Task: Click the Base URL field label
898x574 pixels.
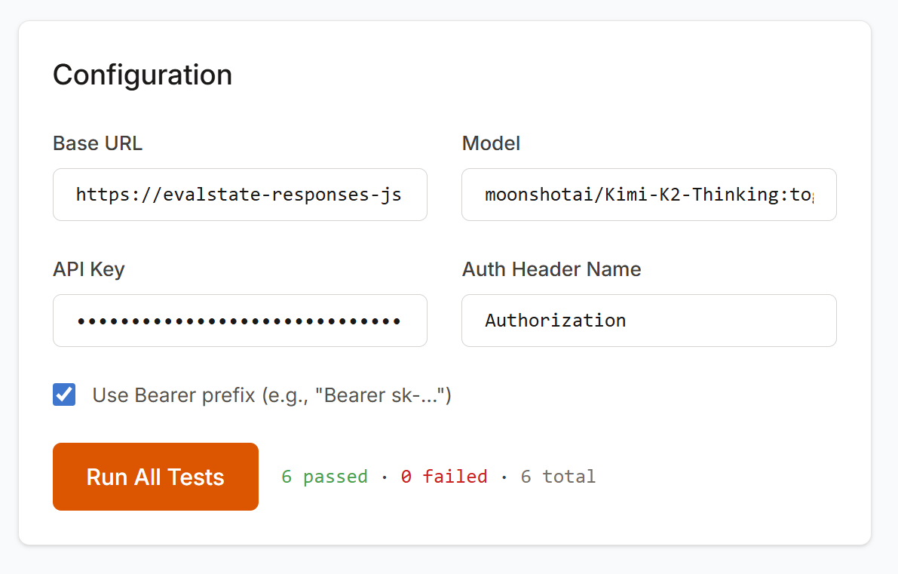Action: [x=97, y=143]
